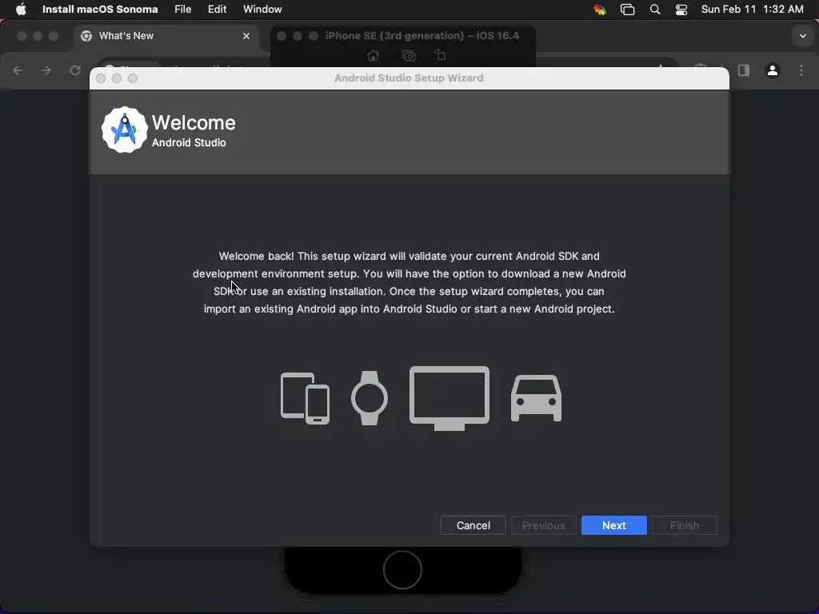Click the simulator Rotate toolbar icon
Viewport: 819px width, 614px height.
click(x=441, y=55)
